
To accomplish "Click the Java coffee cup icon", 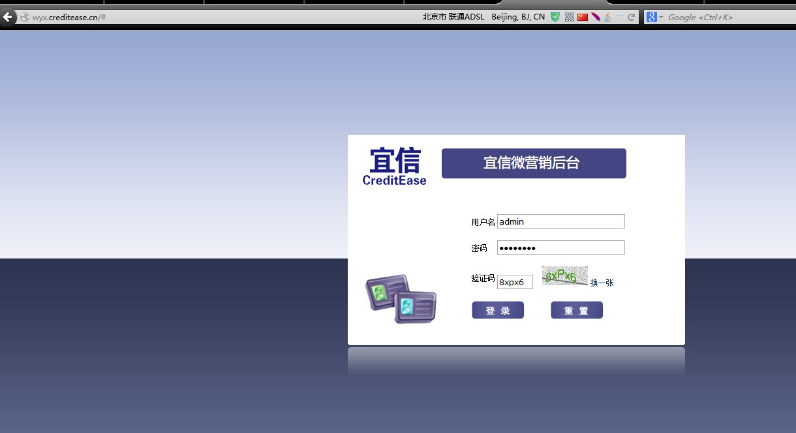I will (607, 17).
